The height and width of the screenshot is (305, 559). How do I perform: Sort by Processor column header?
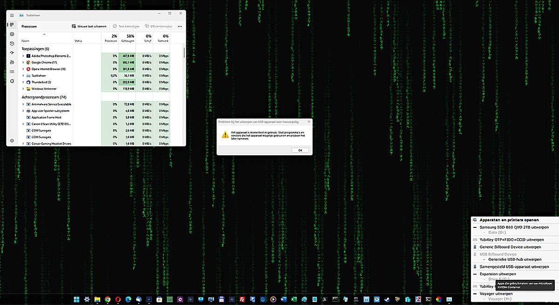click(111, 38)
